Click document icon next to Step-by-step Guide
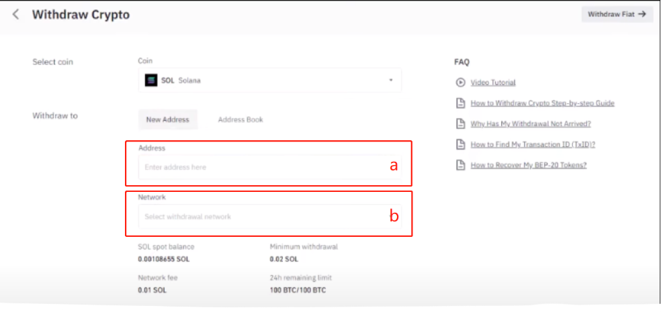Screen dimensions: 661x312 pos(460,103)
